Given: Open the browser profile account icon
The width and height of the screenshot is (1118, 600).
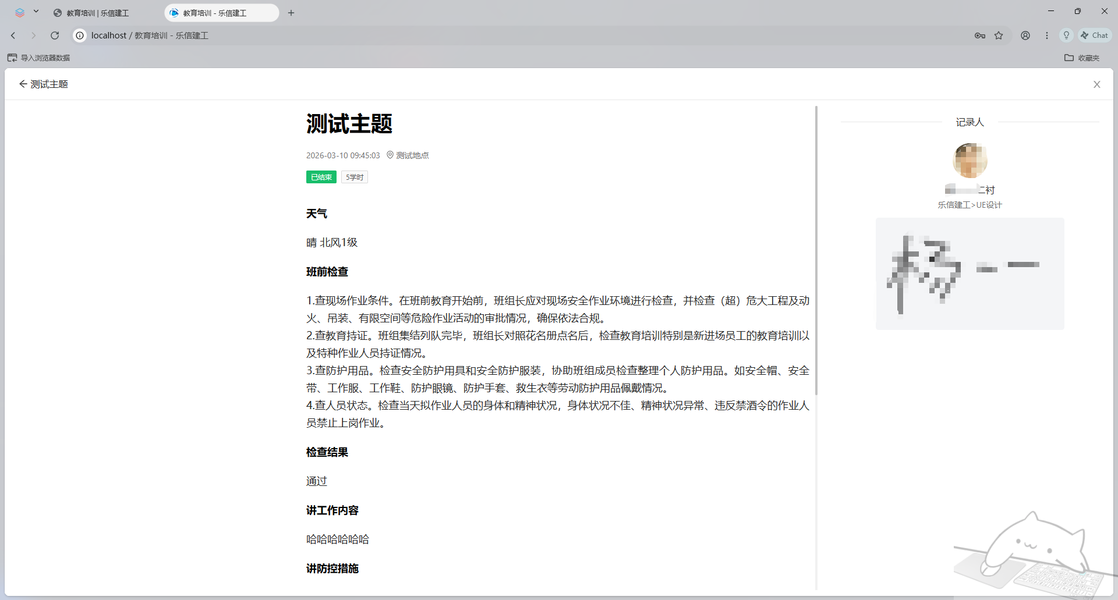Looking at the screenshot, I should [x=1025, y=35].
